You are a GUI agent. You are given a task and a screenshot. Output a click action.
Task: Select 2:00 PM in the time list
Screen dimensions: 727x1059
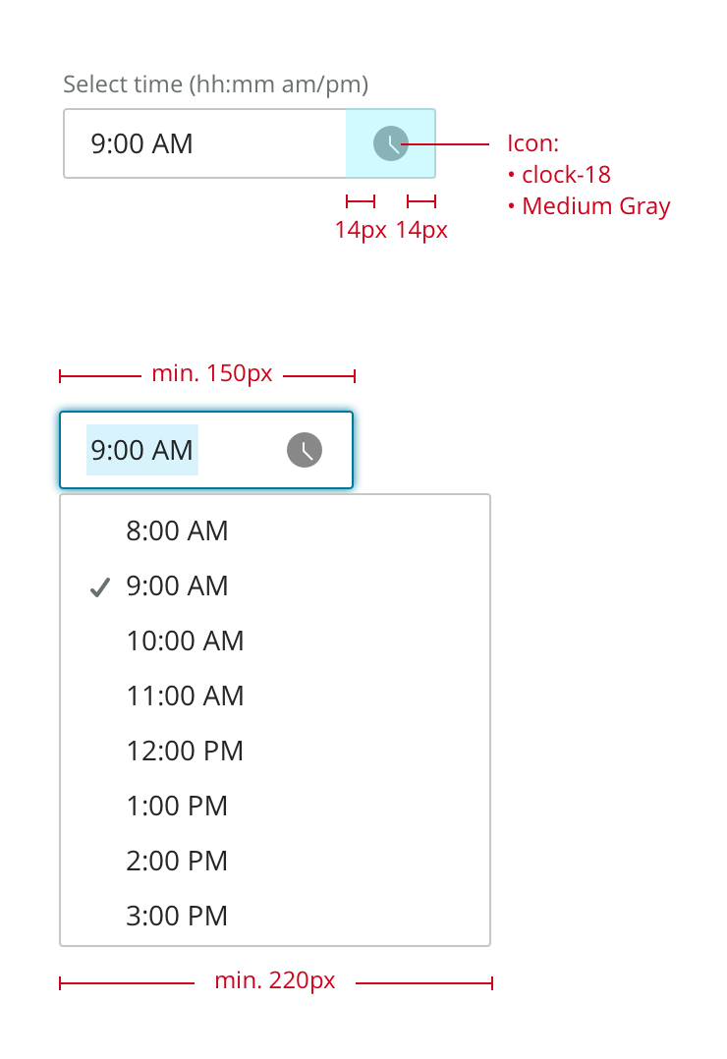(177, 862)
